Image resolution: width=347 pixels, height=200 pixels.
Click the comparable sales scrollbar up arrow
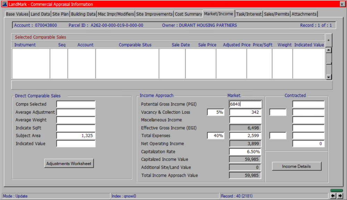(329, 50)
